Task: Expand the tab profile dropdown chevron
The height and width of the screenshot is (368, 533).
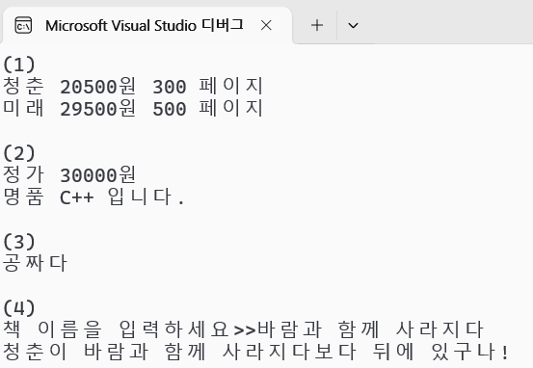Action: click(x=353, y=25)
